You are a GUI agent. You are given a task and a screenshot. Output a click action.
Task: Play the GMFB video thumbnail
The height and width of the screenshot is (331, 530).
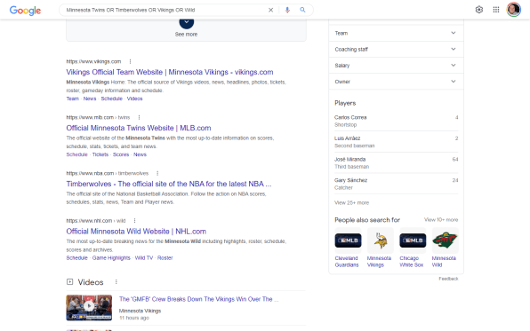coord(89,307)
